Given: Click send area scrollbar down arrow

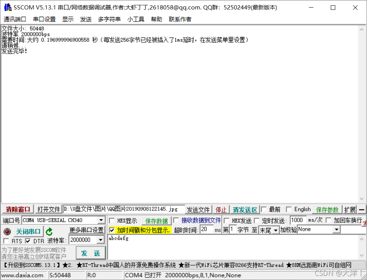Looking at the screenshot, I should [362, 255].
